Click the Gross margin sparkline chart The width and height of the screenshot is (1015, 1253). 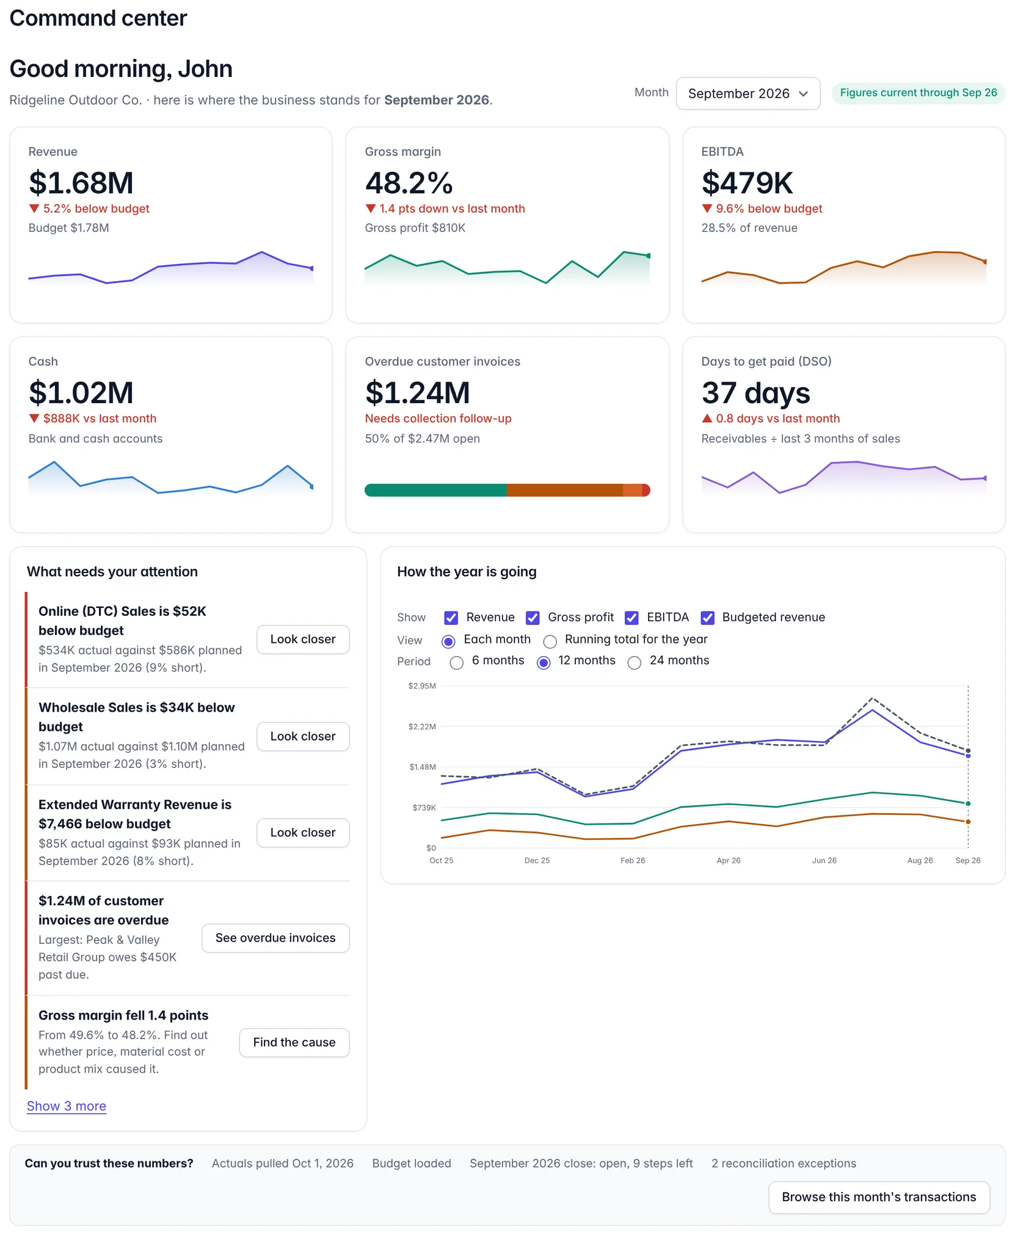click(507, 268)
